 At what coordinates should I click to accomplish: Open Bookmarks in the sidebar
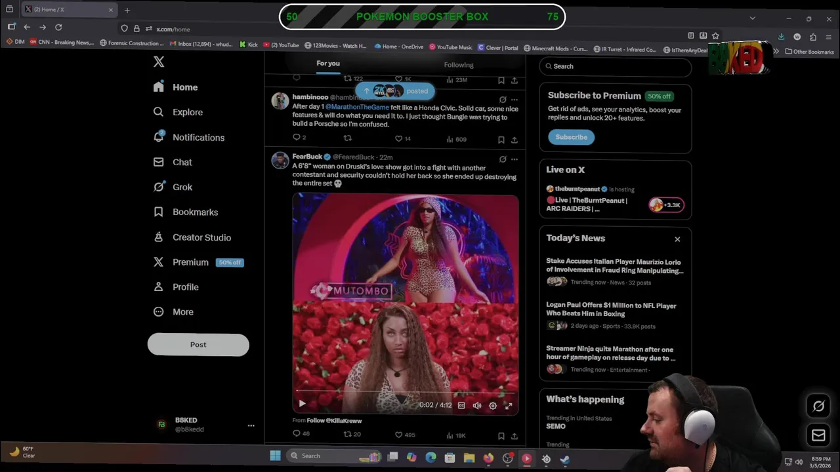tap(186, 212)
